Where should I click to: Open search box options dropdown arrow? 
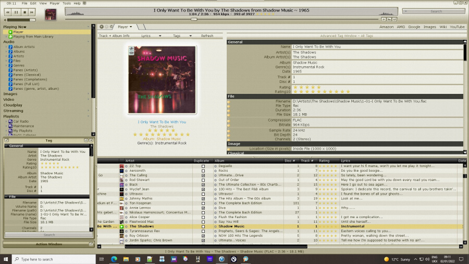pyautogui.click(x=406, y=11)
